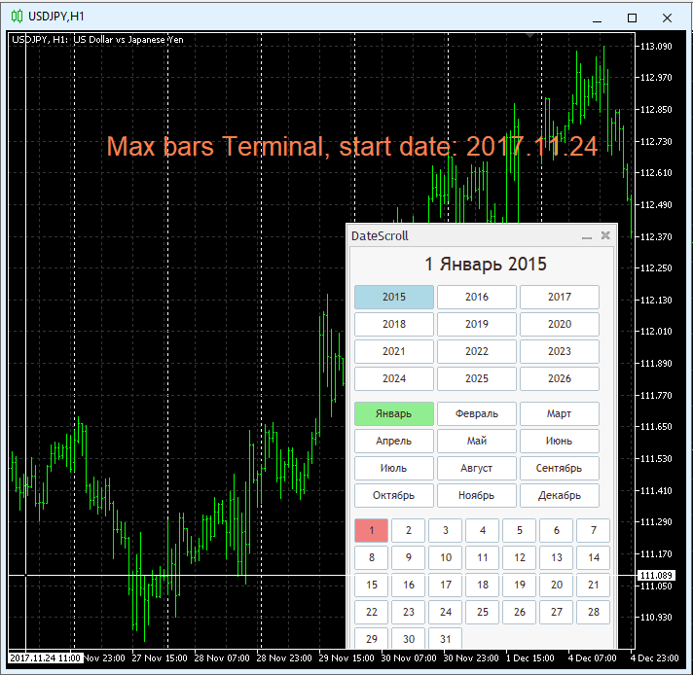Select year 2021
The image size is (693, 675).
[394, 352]
